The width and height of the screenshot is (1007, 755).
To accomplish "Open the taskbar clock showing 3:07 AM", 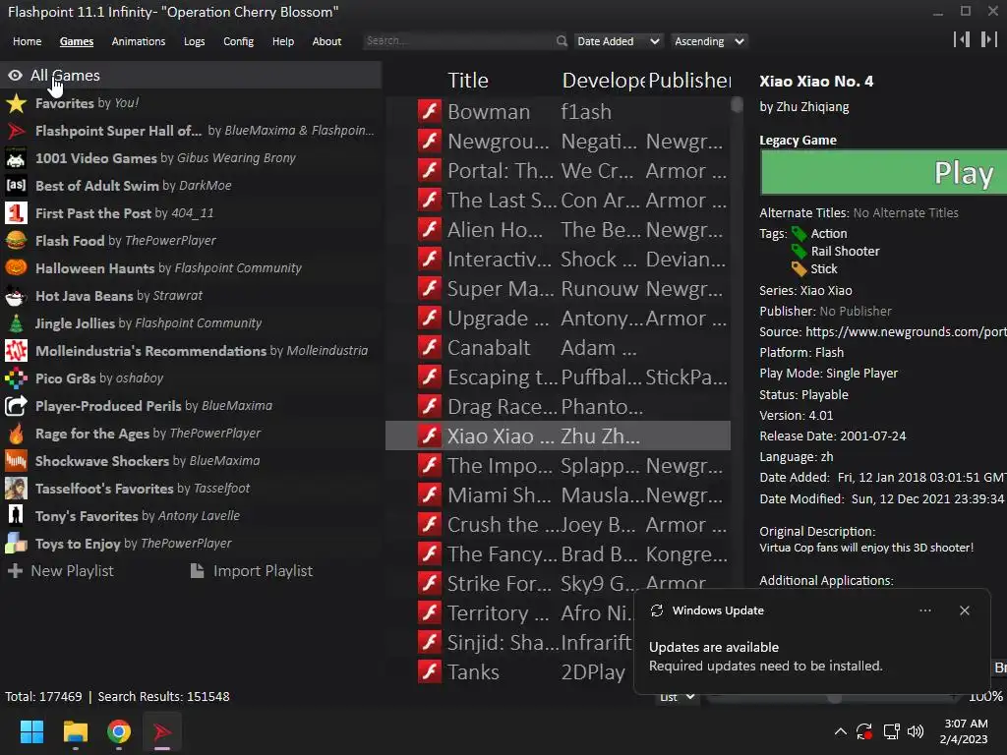I will click(964, 731).
